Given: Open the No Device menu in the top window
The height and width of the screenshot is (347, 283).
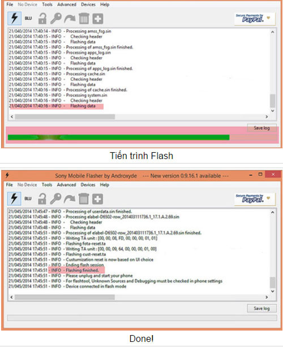Looking at the screenshot, I should tap(27, 5).
